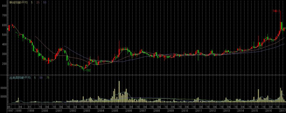Select the 75-period volume average legend
The height and width of the screenshot is (113, 286).
47,78
